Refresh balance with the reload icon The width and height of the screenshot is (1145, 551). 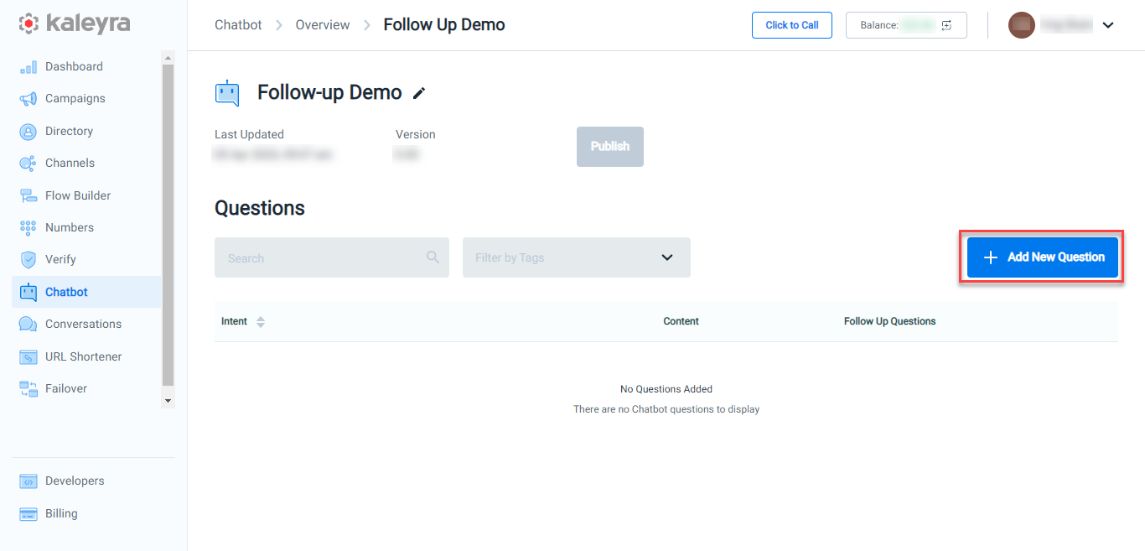[x=946, y=25]
